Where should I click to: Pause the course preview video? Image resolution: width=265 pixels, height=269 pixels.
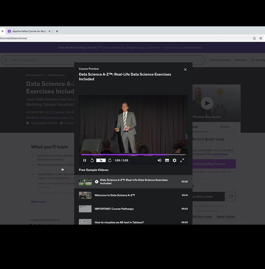coord(84,160)
